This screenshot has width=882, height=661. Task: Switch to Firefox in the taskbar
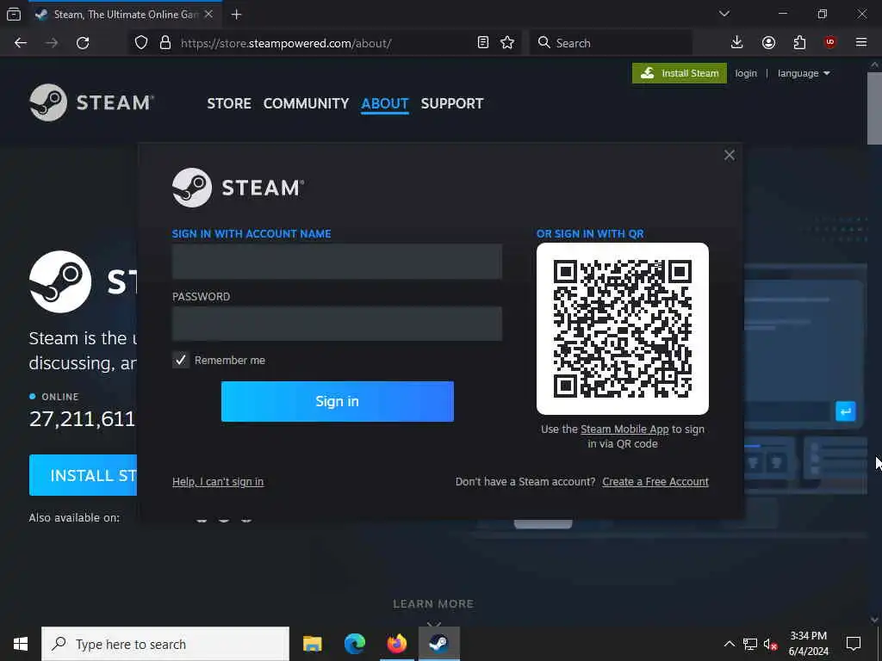396,644
